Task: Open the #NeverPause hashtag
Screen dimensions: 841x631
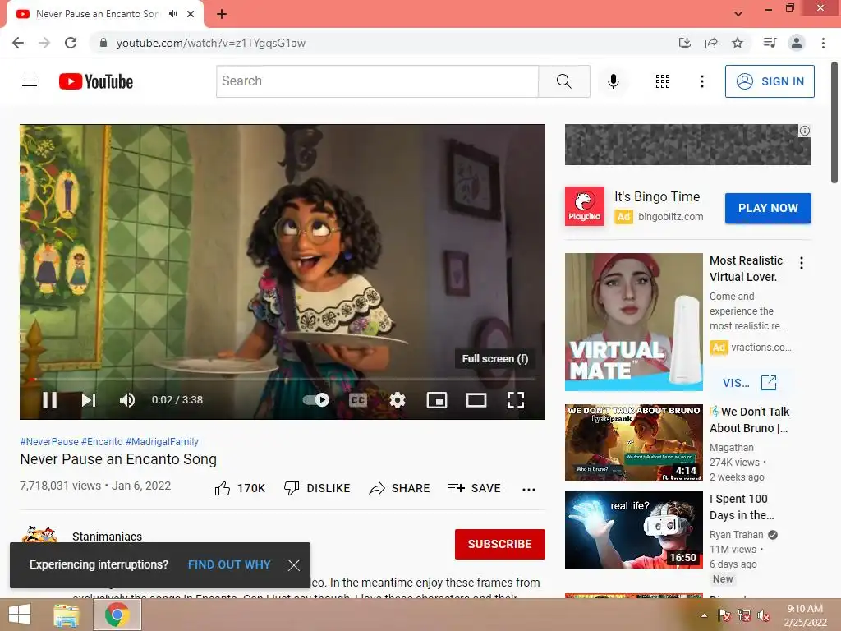Action: tap(49, 441)
